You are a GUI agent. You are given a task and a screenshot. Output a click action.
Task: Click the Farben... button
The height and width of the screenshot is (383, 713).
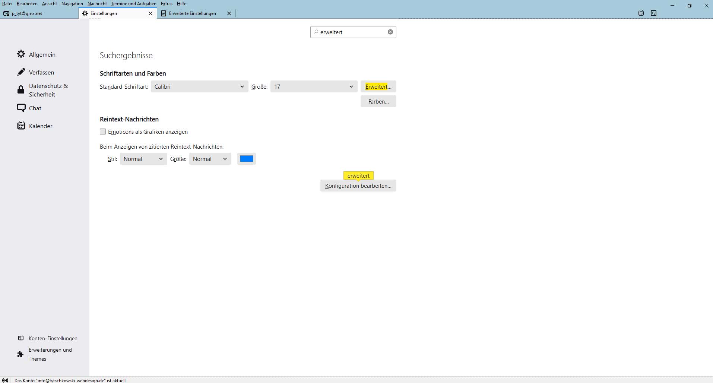[x=378, y=101]
